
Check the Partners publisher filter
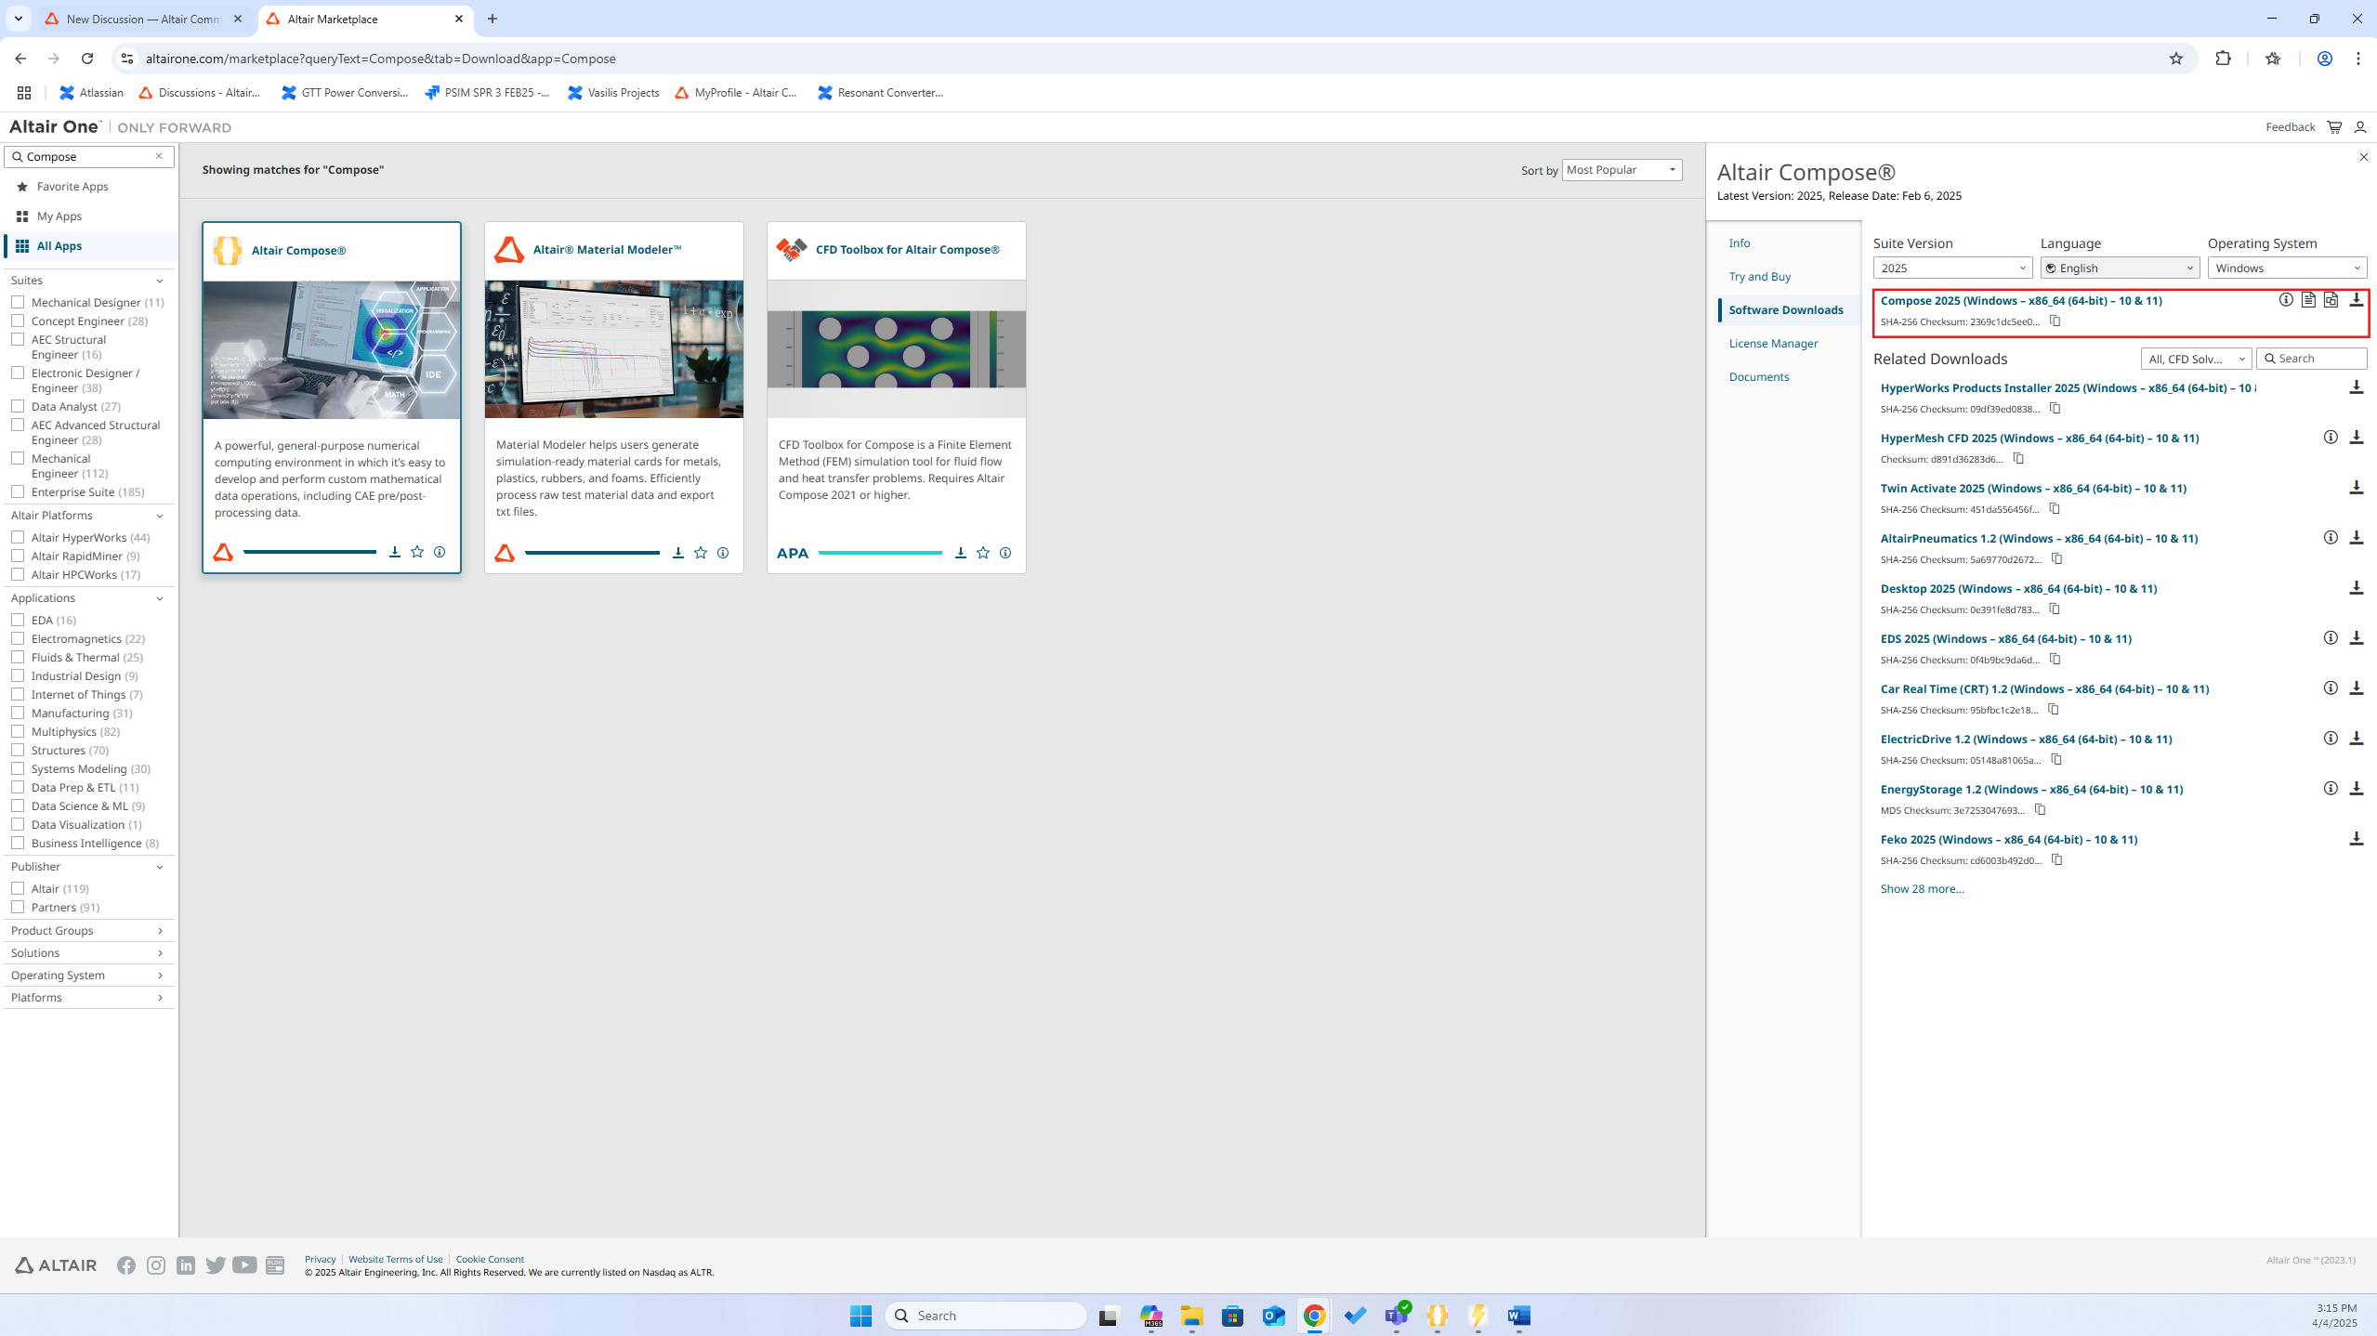(18, 907)
